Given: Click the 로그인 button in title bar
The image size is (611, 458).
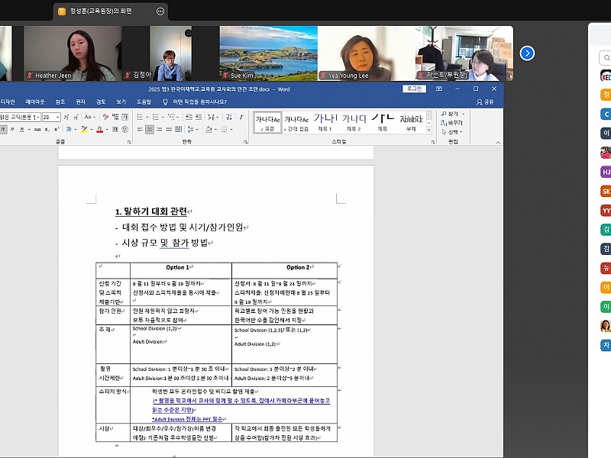Looking at the screenshot, I should tap(414, 89).
